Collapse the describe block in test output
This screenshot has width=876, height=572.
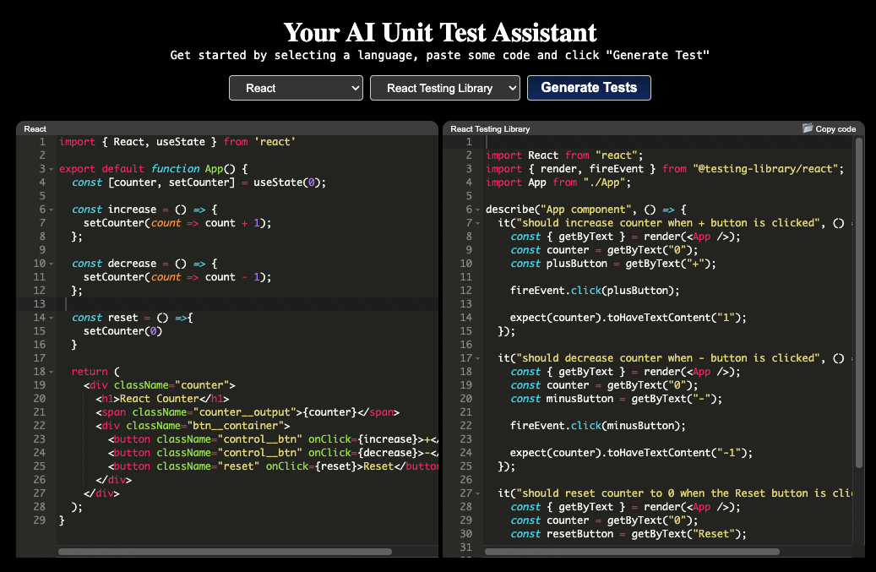[478, 210]
